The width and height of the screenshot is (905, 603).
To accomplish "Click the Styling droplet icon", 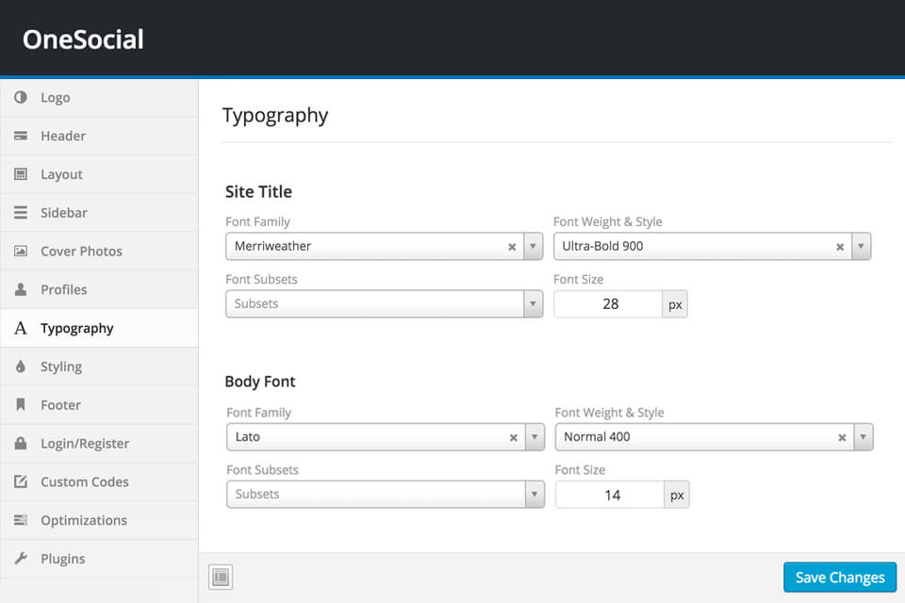I will click(21, 367).
